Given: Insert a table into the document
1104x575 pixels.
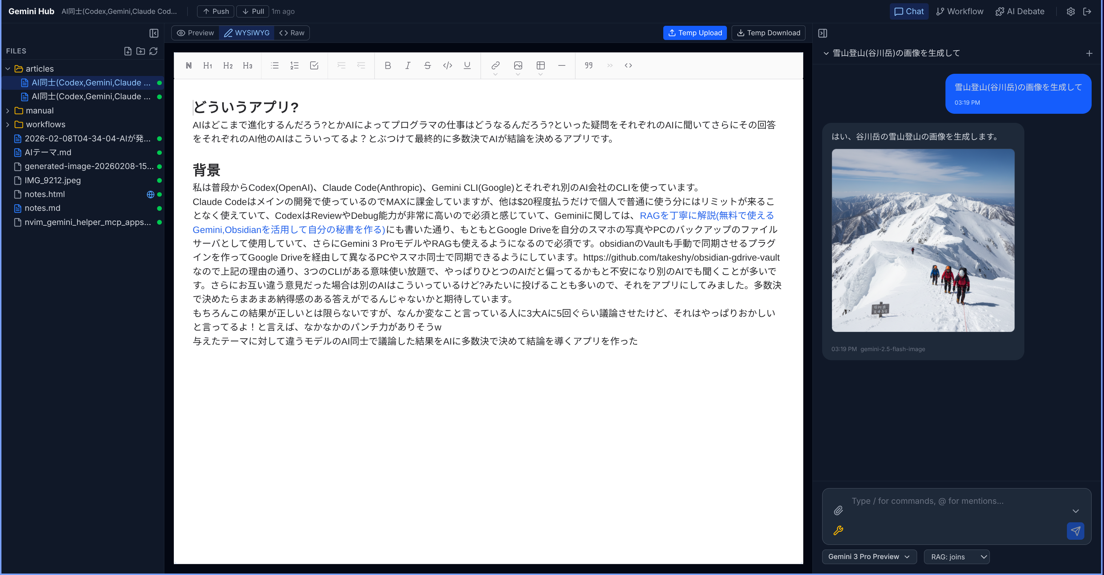Looking at the screenshot, I should [x=540, y=65].
